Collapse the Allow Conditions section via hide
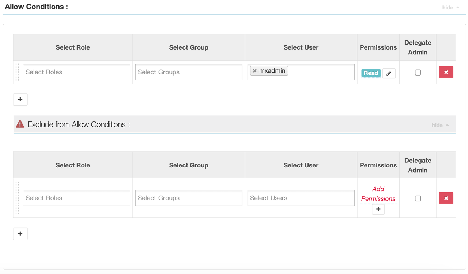Image resolution: width=468 pixels, height=274 pixels. pos(450,7)
